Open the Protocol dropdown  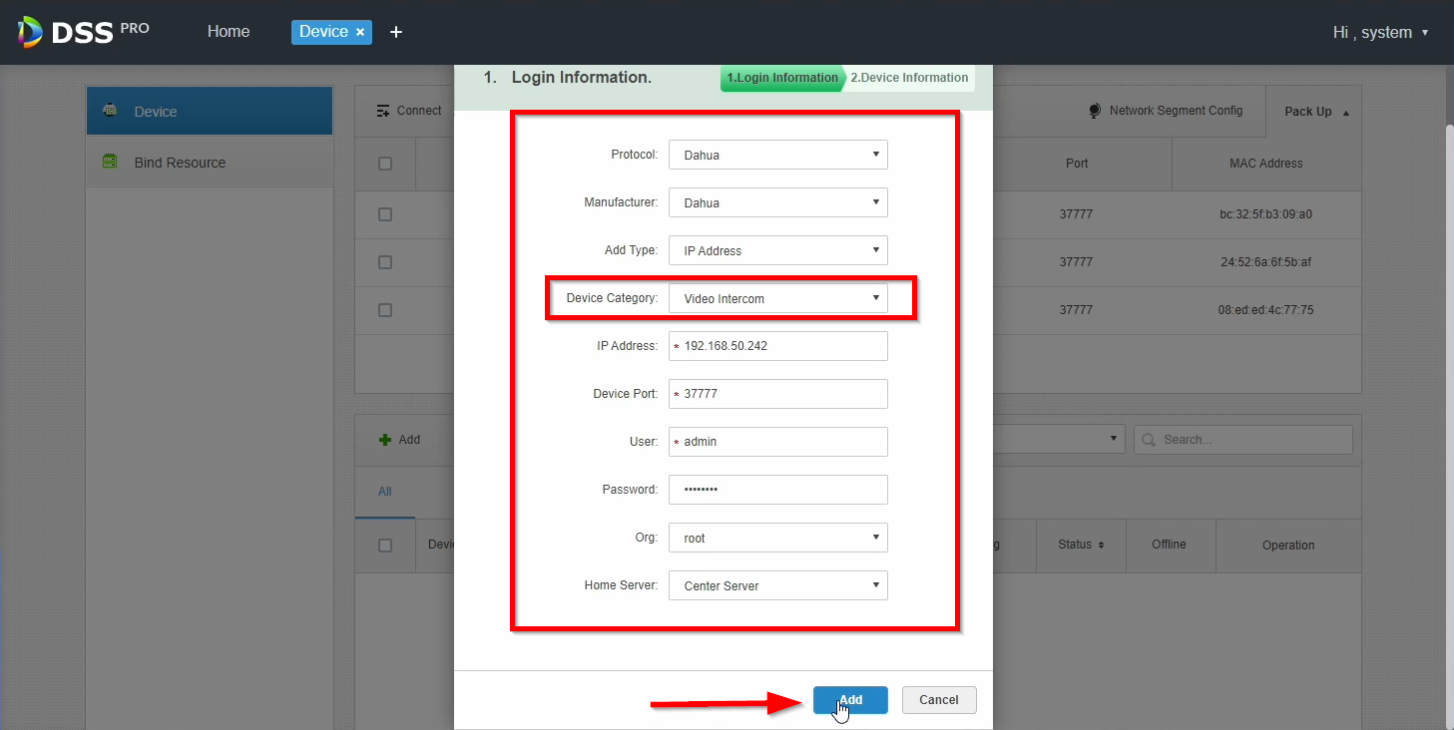[778, 155]
